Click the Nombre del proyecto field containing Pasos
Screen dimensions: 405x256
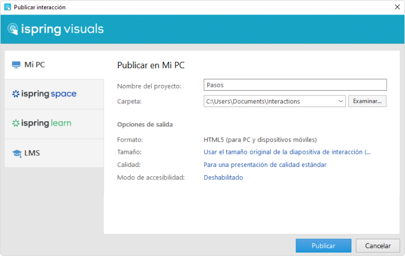coord(295,85)
